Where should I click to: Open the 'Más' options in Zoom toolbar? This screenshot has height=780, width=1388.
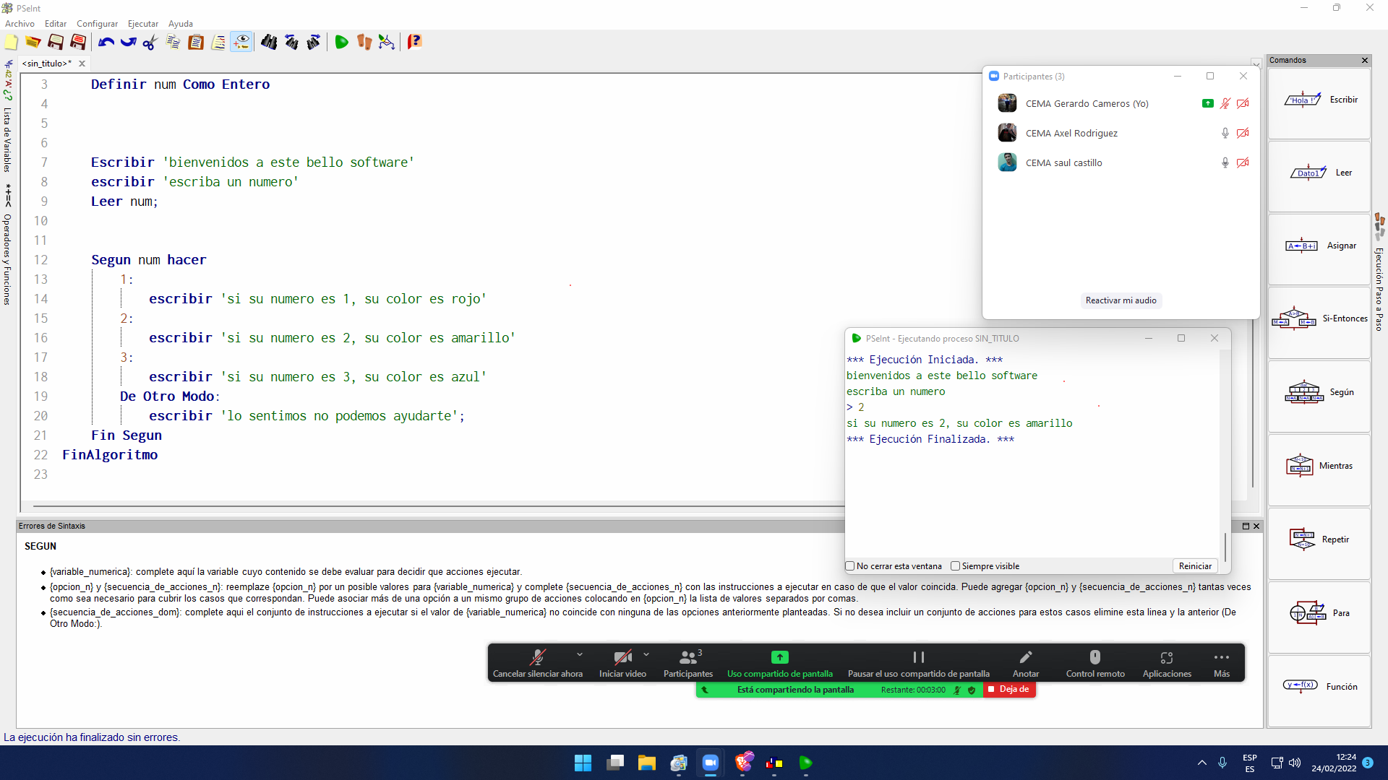1222,663
